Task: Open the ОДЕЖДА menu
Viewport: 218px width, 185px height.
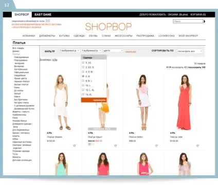Action: point(79,36)
